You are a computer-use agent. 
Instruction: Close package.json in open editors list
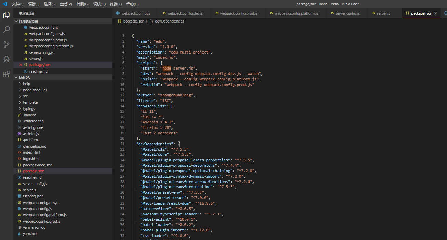(x=21, y=65)
